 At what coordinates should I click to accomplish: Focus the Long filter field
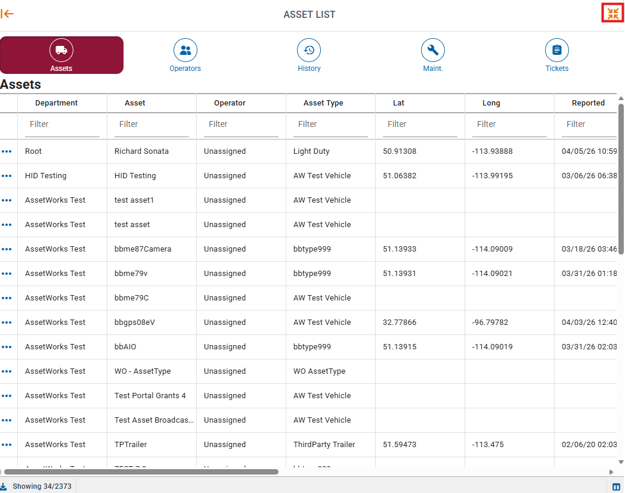point(509,125)
